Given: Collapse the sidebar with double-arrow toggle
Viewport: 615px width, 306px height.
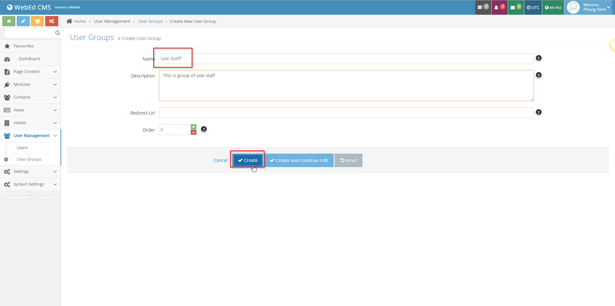Looking at the screenshot, I should pos(30,195).
